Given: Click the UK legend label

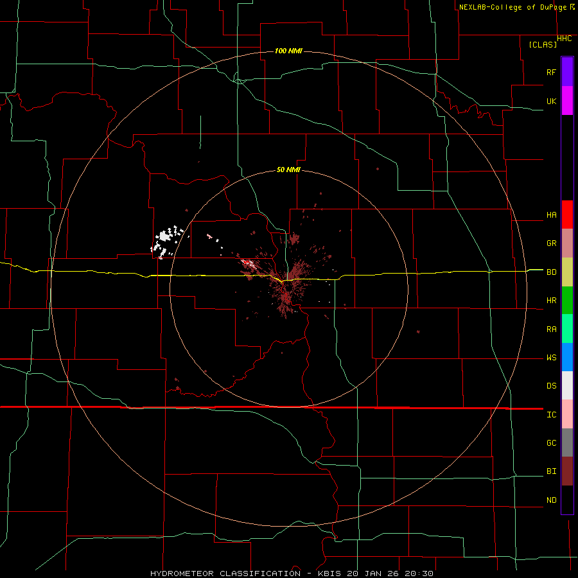Looking at the screenshot, I should coord(551,101).
